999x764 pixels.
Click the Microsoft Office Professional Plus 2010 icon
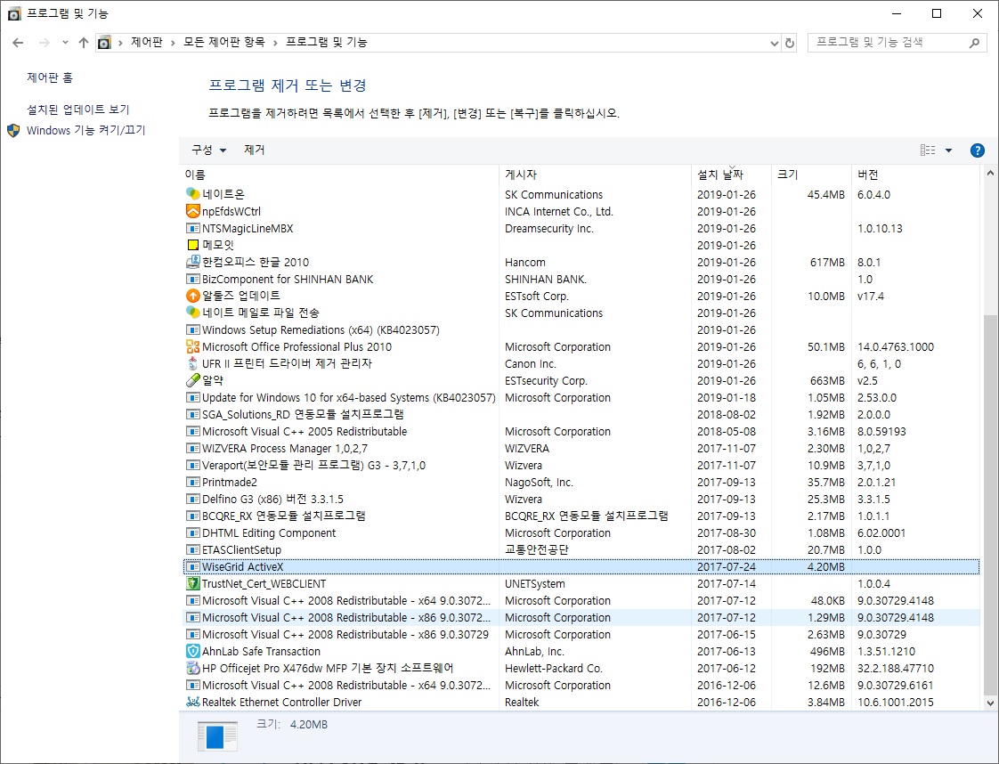192,346
